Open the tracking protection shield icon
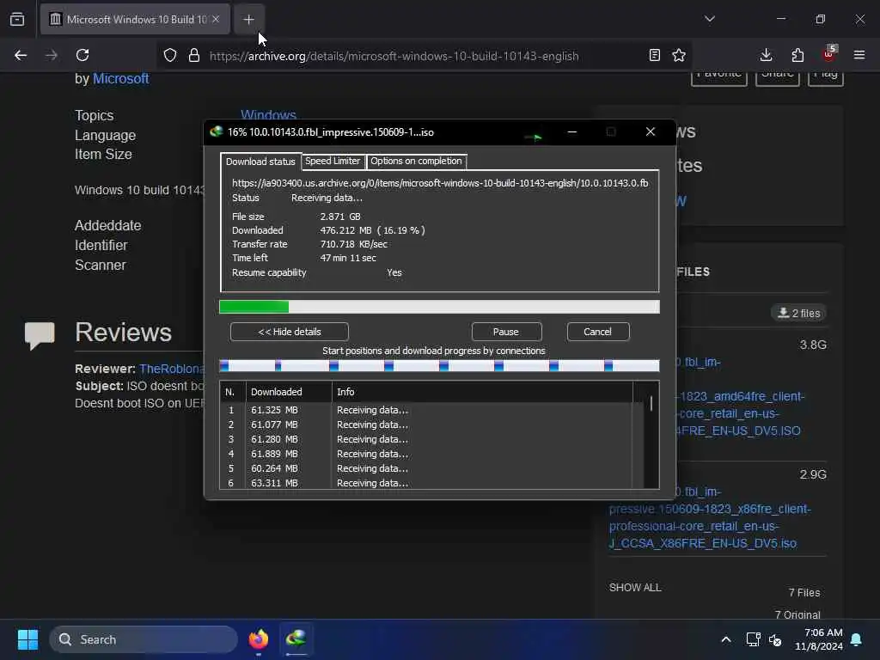 [x=170, y=55]
